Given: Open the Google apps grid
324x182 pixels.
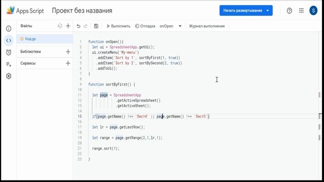Looking at the screenshot, I should pyautogui.click(x=301, y=11).
